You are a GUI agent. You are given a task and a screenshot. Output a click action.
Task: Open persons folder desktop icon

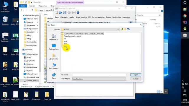point(26,96)
